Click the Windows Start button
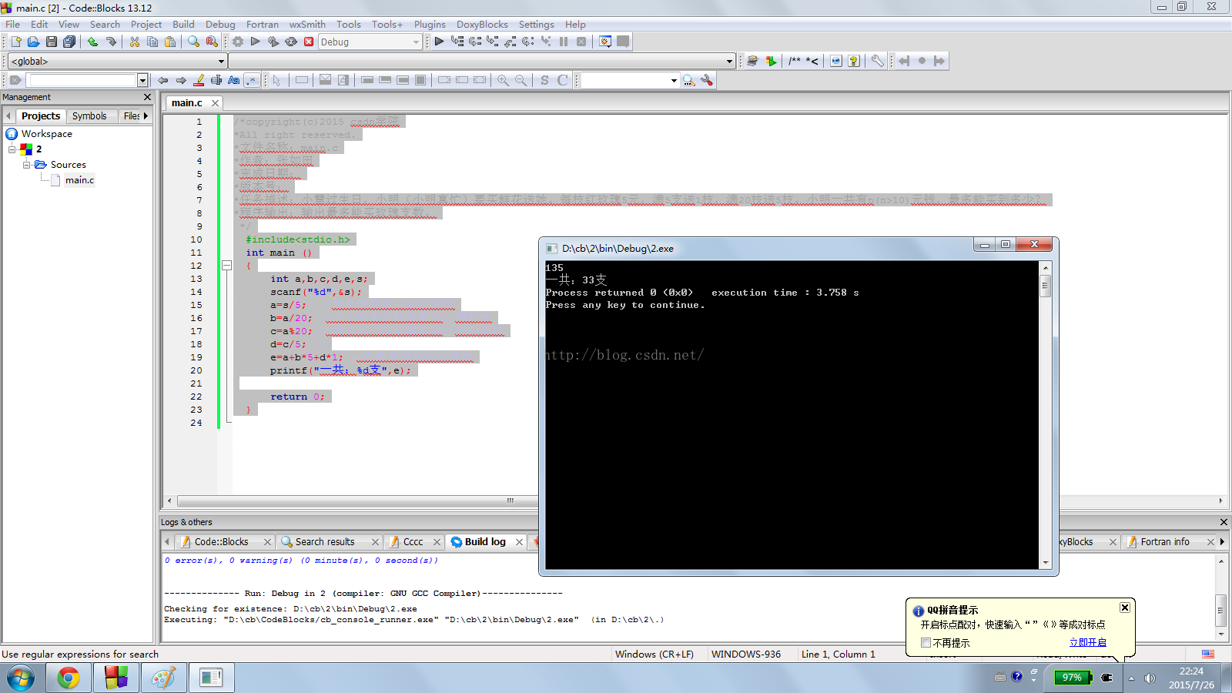Viewport: 1232px width, 693px height. [x=21, y=678]
